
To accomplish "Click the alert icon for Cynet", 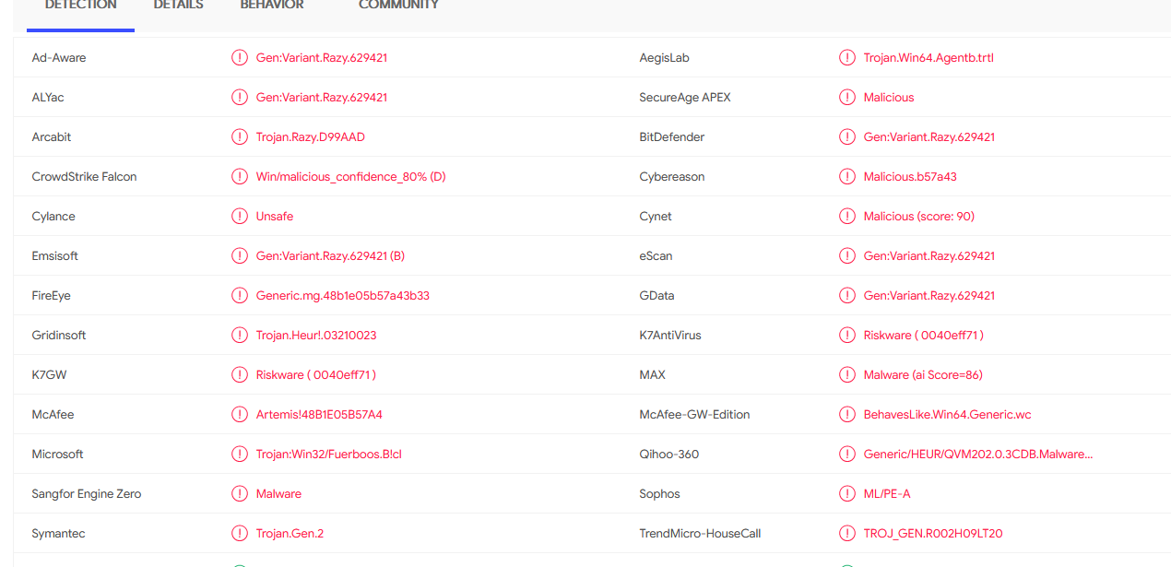I will tap(847, 216).
